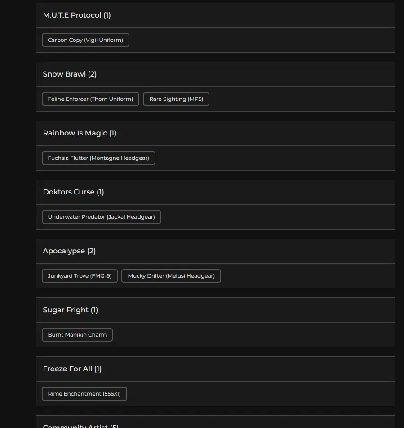Click the (1) count beside Rainbow Is Magic

click(x=112, y=133)
